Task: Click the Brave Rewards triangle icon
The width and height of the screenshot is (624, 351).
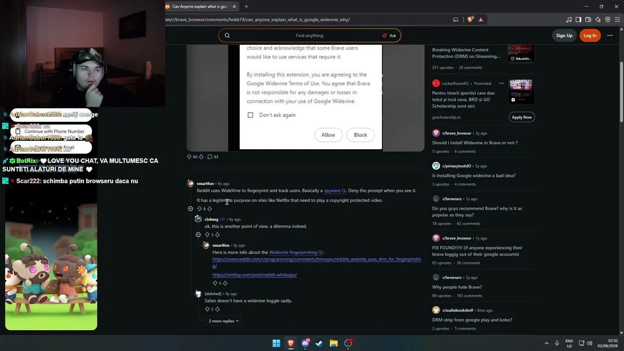Action: click(481, 19)
